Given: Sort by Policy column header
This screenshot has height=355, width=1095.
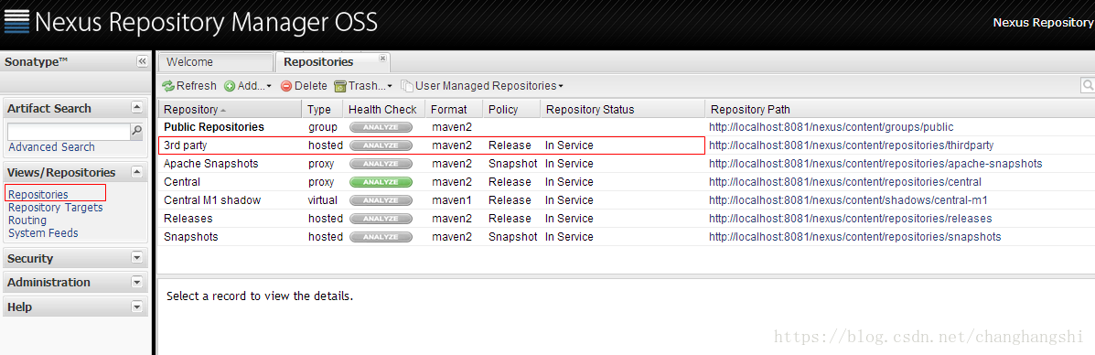Looking at the screenshot, I should point(511,109).
